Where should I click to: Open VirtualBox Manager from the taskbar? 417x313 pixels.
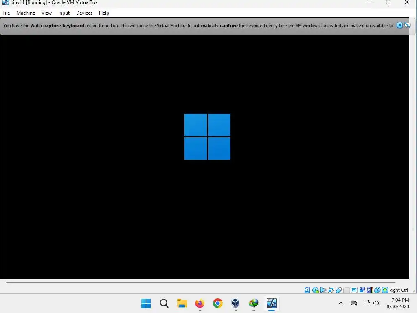click(x=235, y=303)
